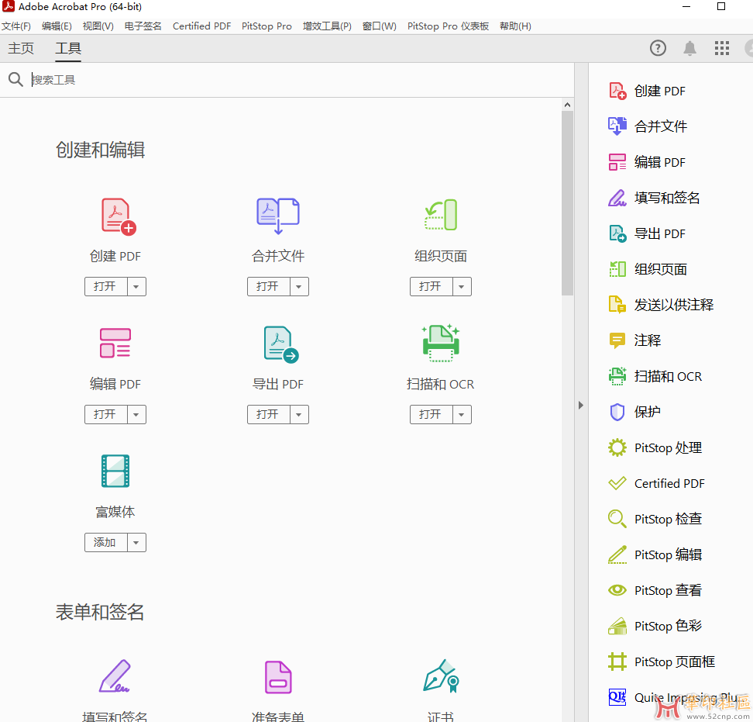The image size is (753, 722).
Task: Open the 帮助(H) menu
Action: 515,26
